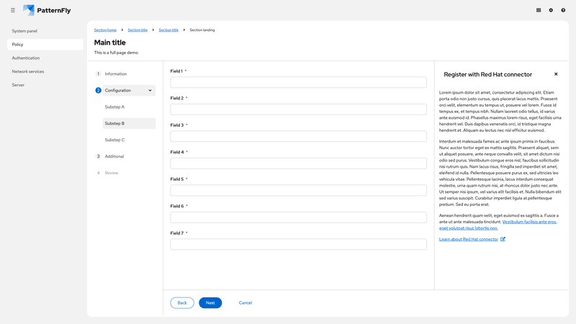Click the PatternFly logo
This screenshot has width=576, height=324.
[x=47, y=10]
